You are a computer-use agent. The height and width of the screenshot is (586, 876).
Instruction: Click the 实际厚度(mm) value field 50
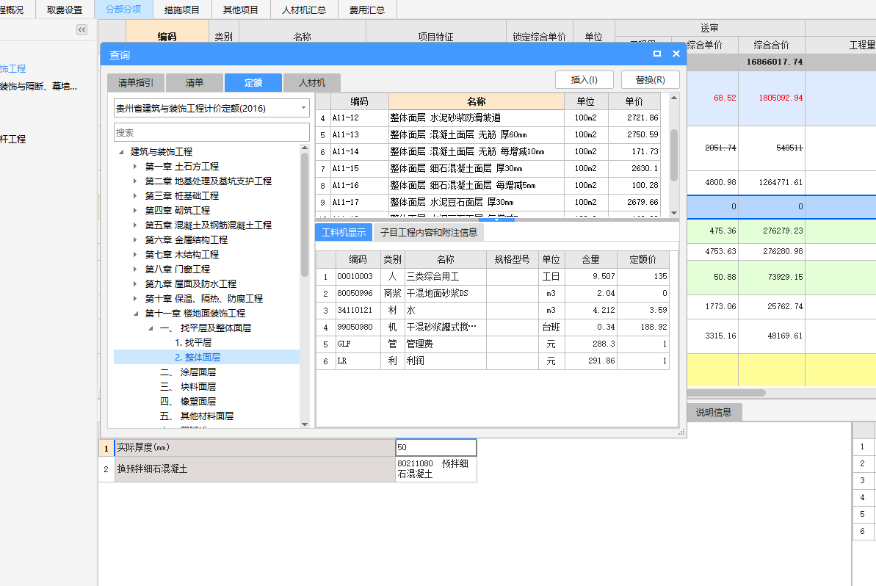click(x=435, y=447)
